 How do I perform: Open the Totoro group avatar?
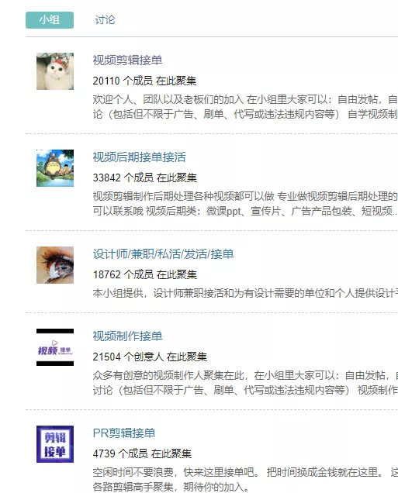(x=55, y=168)
